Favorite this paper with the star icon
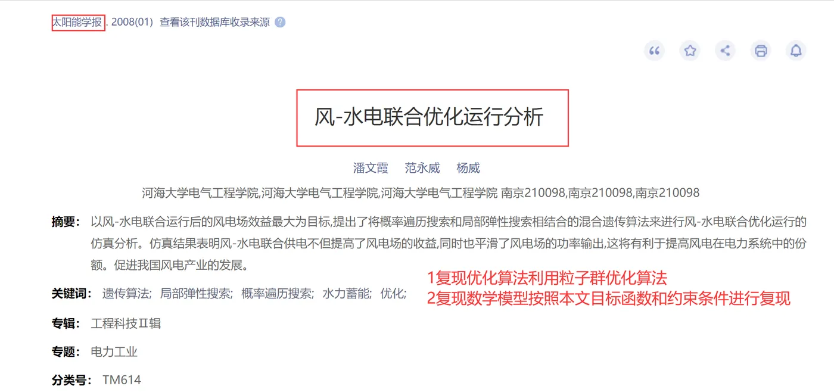This screenshot has width=834, height=392. [690, 51]
